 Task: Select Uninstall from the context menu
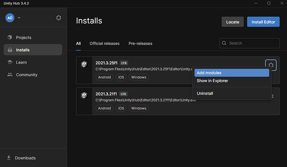tap(231, 93)
